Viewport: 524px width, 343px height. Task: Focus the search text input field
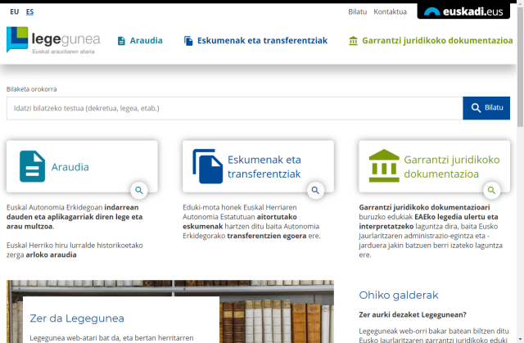pyautogui.click(x=233, y=108)
